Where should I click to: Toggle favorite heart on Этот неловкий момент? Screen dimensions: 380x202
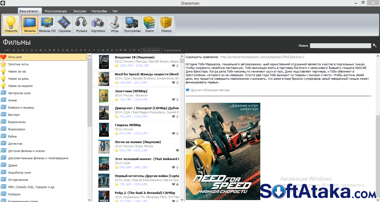coord(173,167)
